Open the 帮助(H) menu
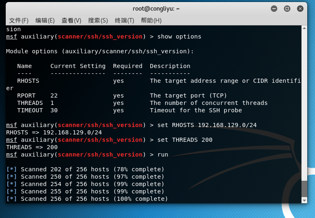The image size is (315, 218). pyautogui.click(x=151, y=20)
